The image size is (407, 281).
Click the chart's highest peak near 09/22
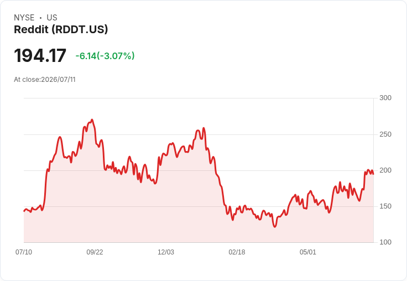click(x=92, y=120)
